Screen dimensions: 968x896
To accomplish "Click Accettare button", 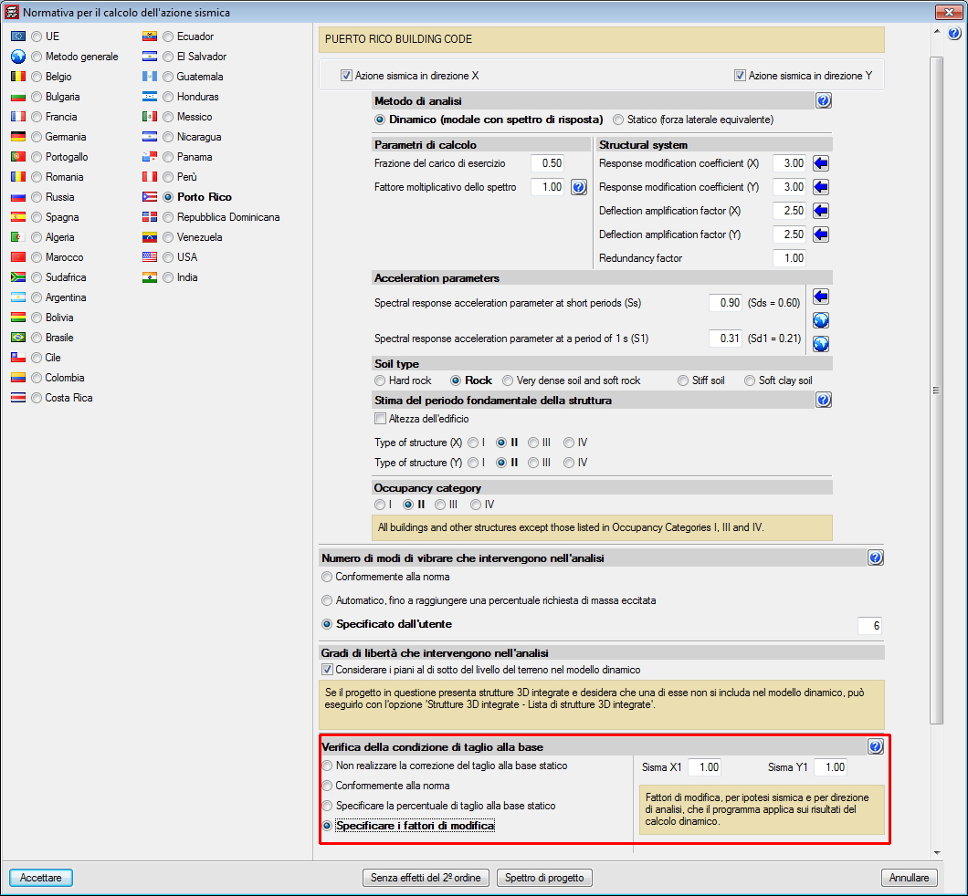I will tap(41, 878).
